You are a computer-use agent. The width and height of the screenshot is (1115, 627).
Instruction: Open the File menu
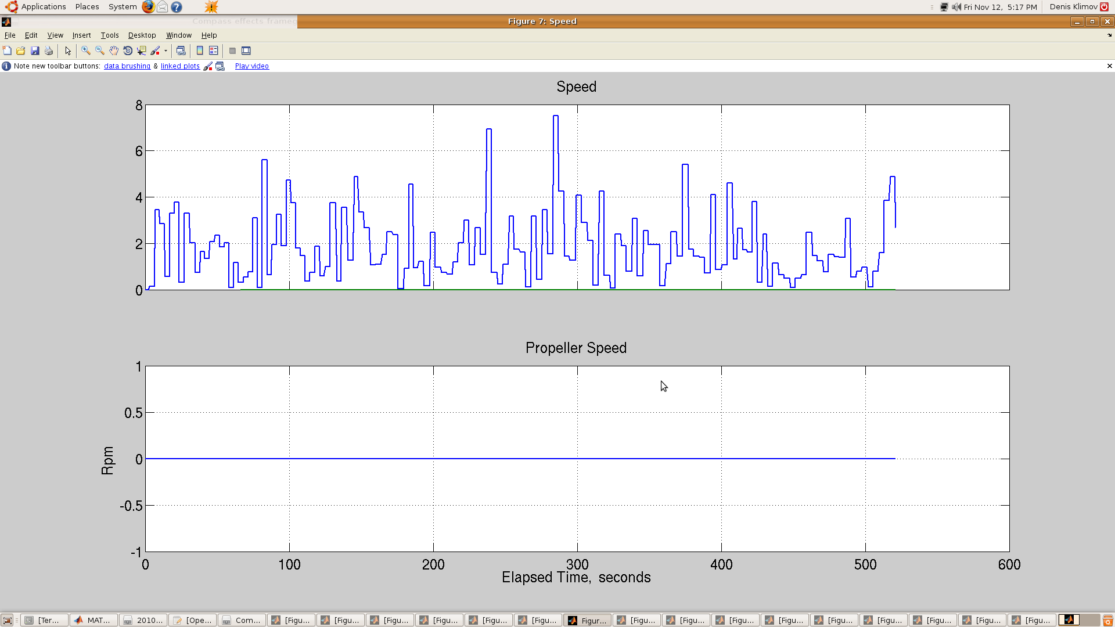click(x=10, y=35)
